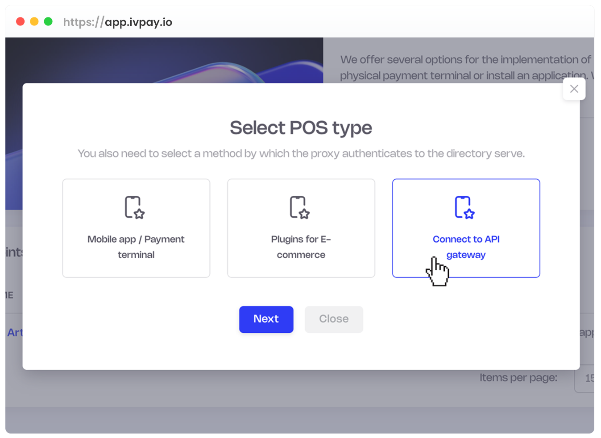
Task: Click the "Plugins for E-commerce" label text
Action: [301, 247]
